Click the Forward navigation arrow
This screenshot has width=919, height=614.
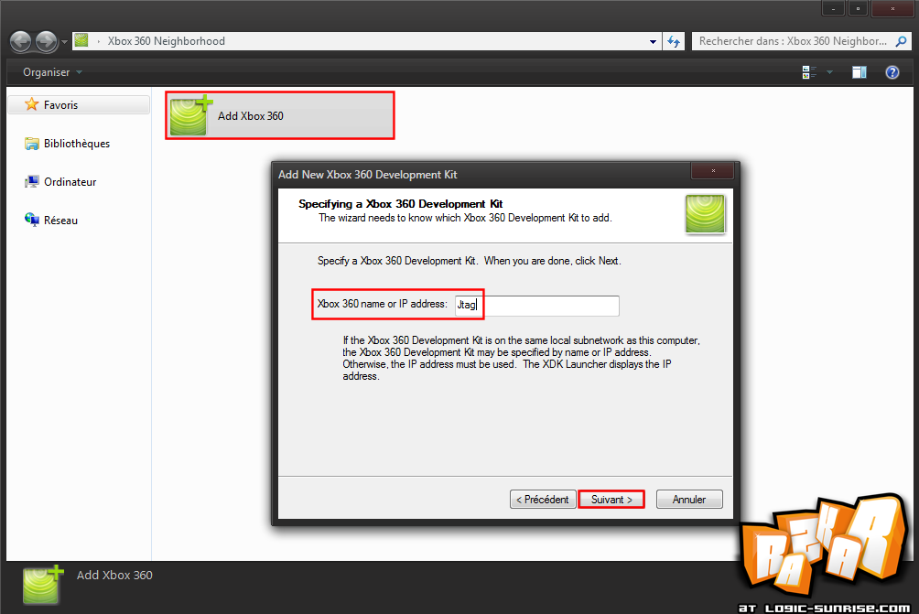point(47,41)
